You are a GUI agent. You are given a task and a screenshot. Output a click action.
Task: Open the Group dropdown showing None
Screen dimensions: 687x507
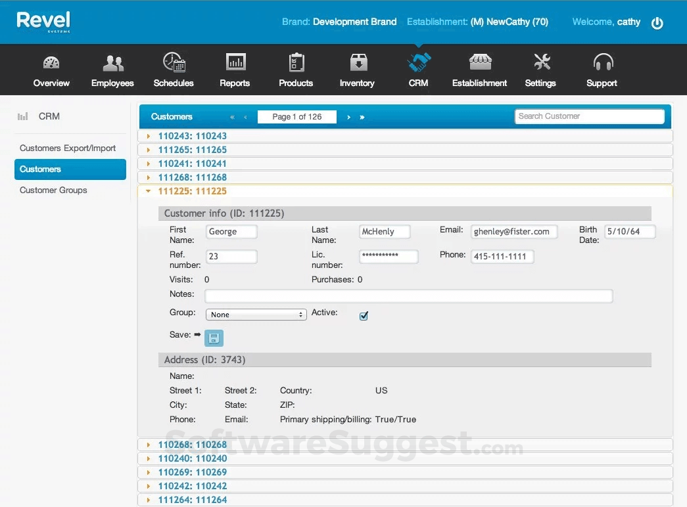pos(256,314)
